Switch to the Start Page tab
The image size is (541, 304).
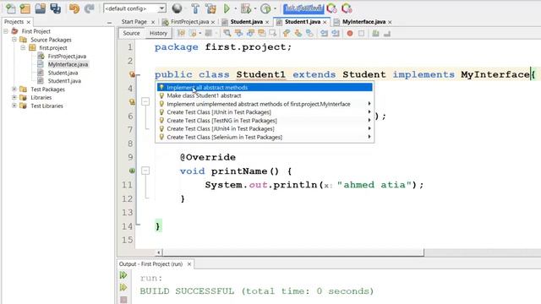[x=134, y=22]
